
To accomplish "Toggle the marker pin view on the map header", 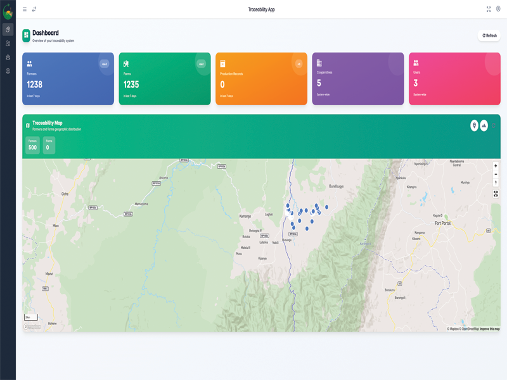I will pyautogui.click(x=474, y=126).
